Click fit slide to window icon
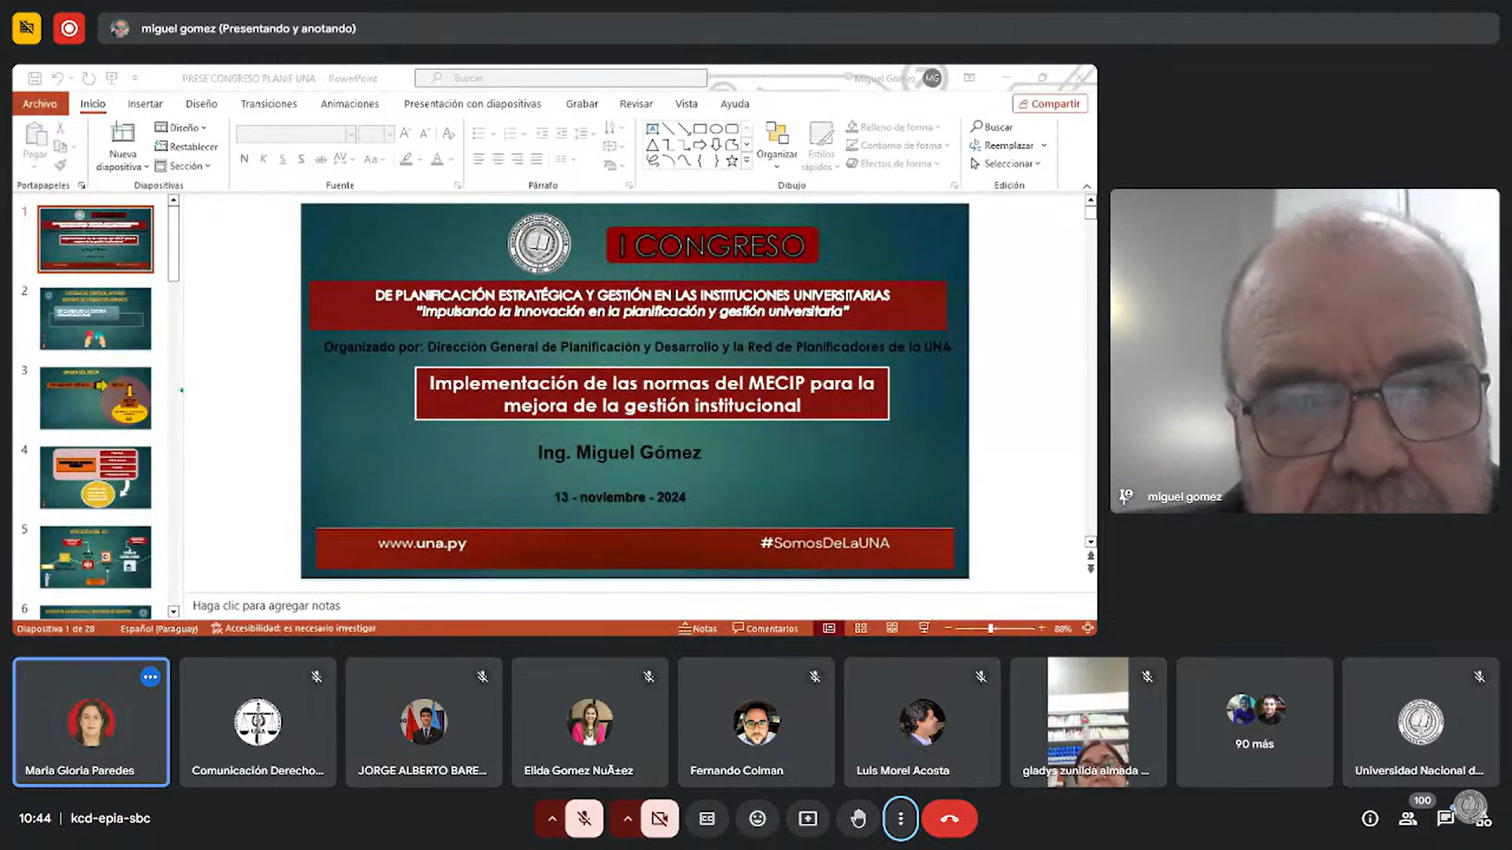1512x850 pixels. (x=1088, y=628)
